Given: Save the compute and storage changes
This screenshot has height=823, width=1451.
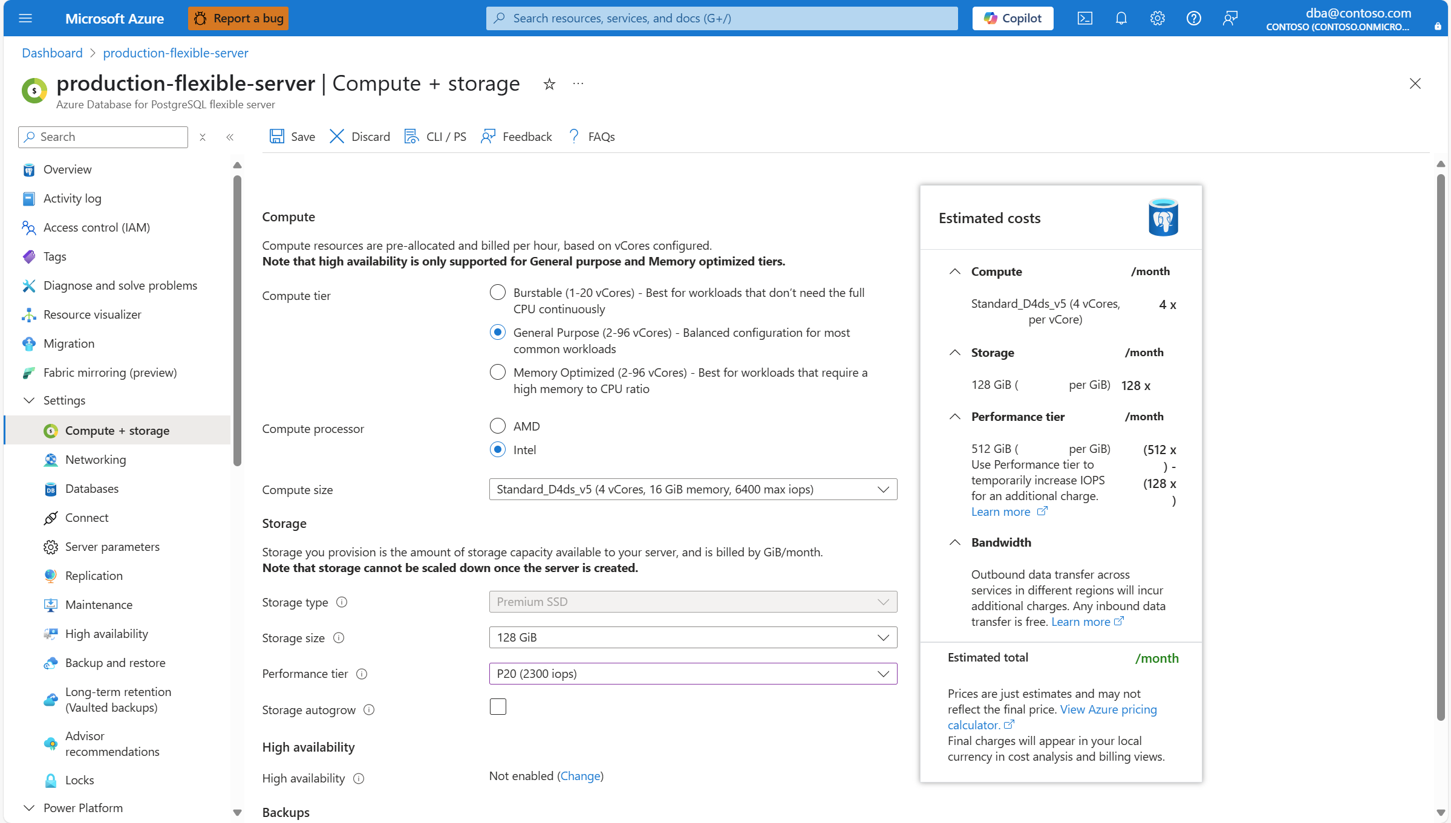Looking at the screenshot, I should [292, 137].
